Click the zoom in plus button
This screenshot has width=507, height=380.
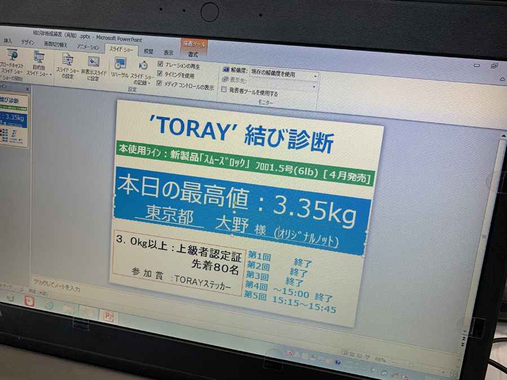point(443,372)
